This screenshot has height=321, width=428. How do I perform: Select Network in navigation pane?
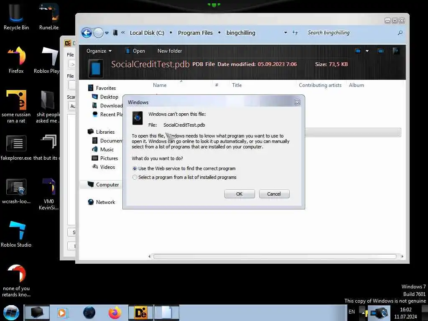tap(101, 202)
